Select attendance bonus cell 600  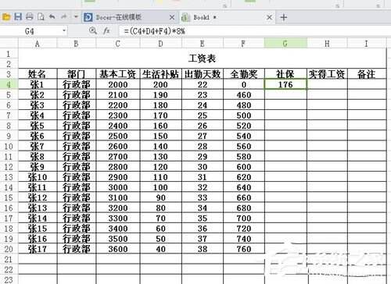243,167
